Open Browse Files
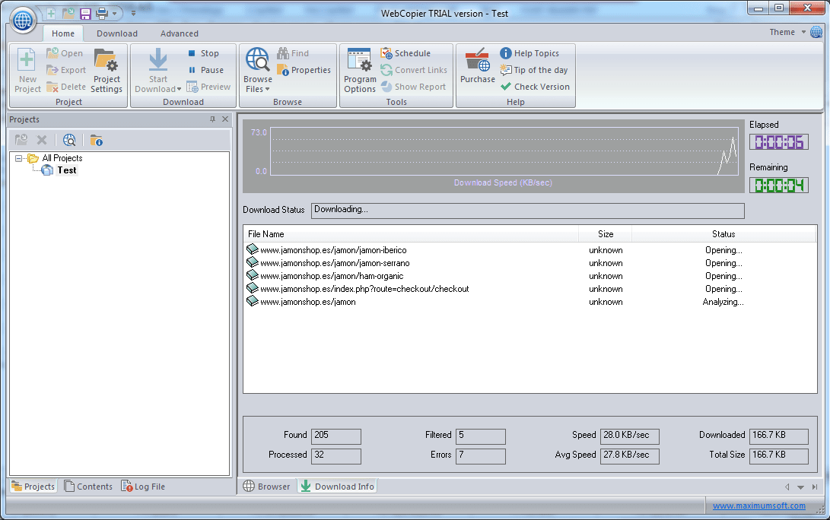 [x=258, y=71]
